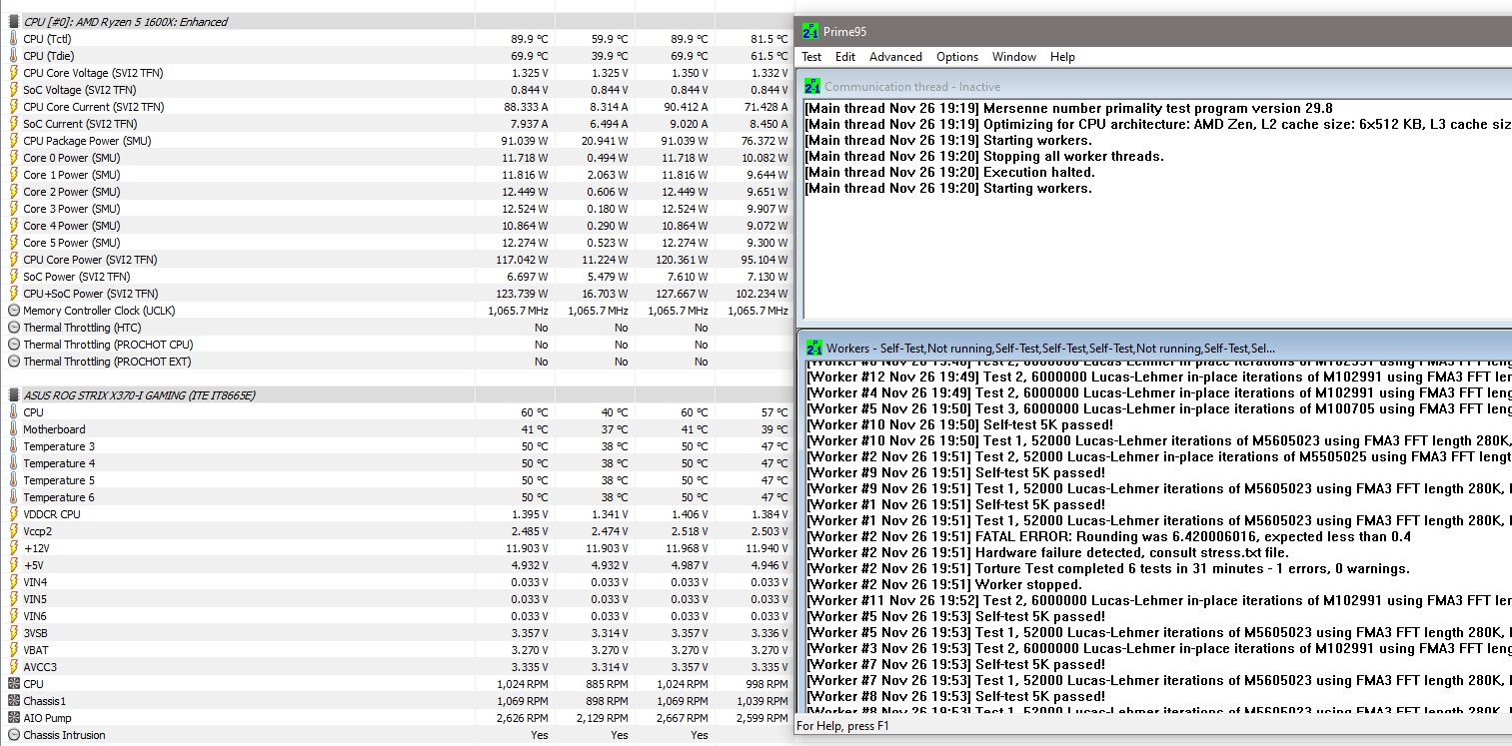Click the 'Communication thread - Inactive' title bar
Image resolution: width=1512 pixels, height=746 pixels.
(x=1156, y=86)
